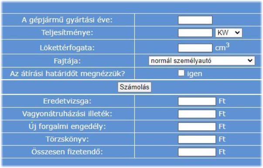
Task: Click the A gépjármű gyártási éve label
Action: [67, 20]
